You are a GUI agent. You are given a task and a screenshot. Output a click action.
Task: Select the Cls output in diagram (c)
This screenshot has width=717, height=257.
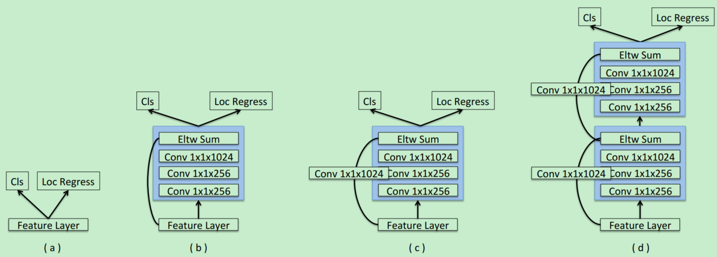(370, 102)
